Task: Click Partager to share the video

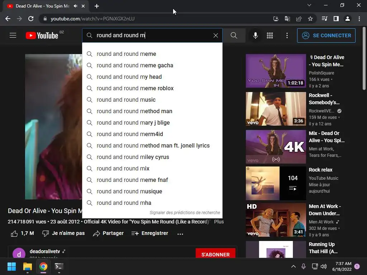Action: coord(108,233)
